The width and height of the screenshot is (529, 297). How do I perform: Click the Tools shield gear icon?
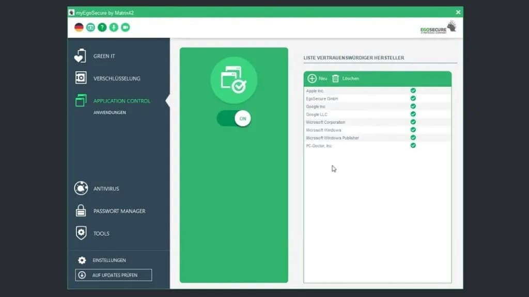tap(81, 233)
